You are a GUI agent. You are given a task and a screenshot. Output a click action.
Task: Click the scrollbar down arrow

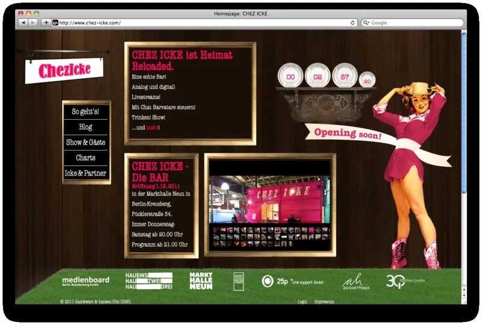[x=464, y=296]
